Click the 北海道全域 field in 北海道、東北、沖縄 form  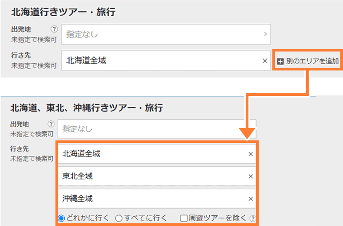tap(152, 154)
